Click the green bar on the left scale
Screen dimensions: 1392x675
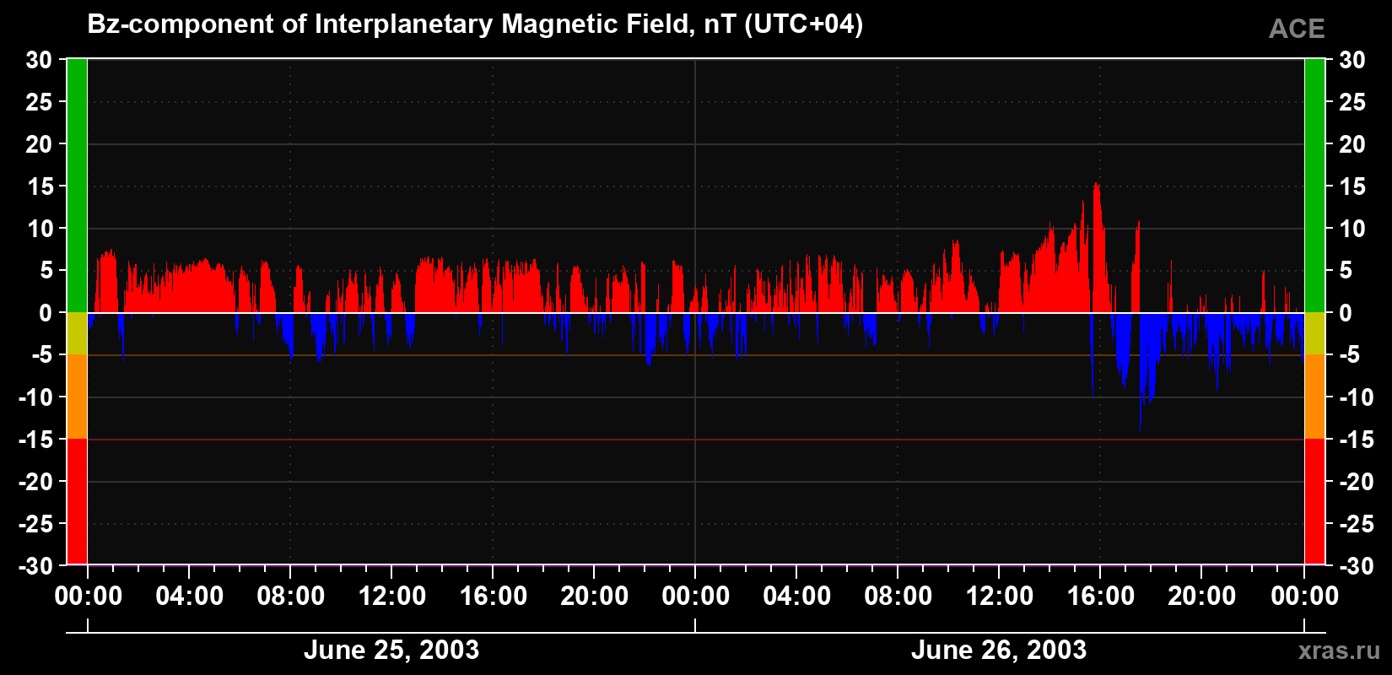coord(77,186)
